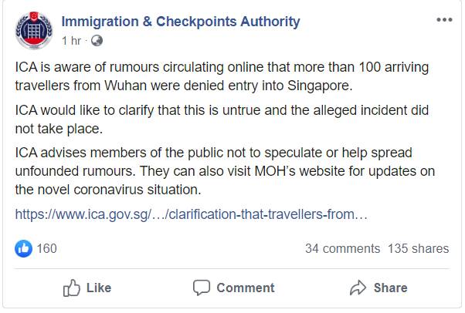
Task: View the 160 reactions count
Action: pyautogui.click(x=46, y=248)
